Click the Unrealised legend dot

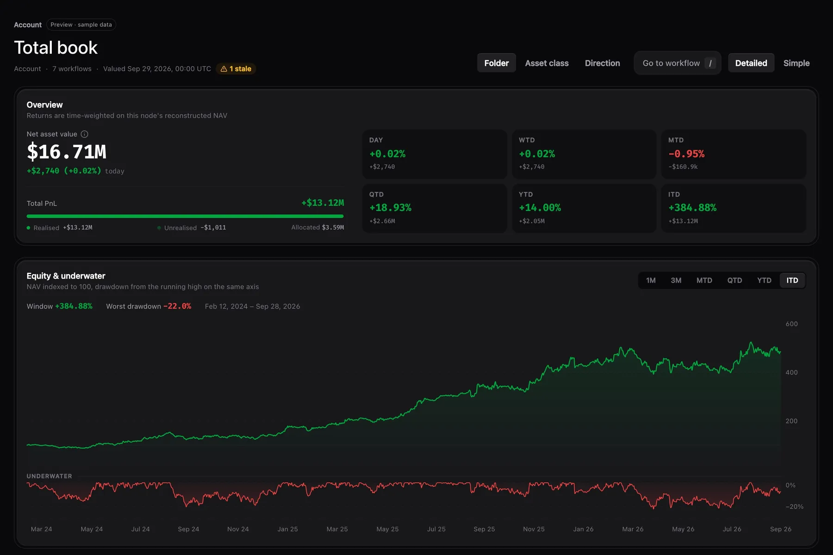pos(159,228)
